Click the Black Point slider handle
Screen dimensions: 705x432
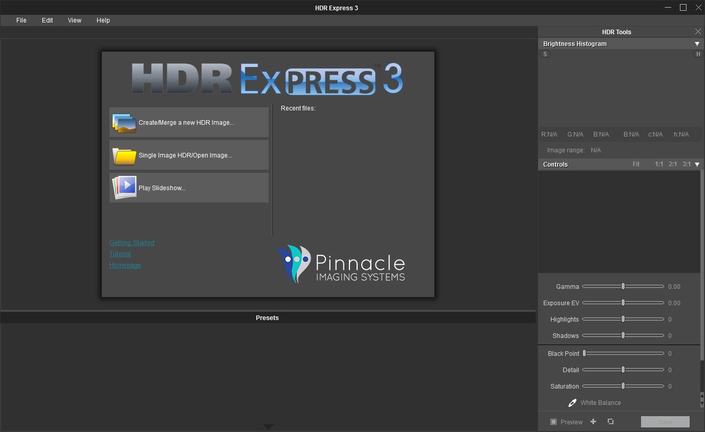pyautogui.click(x=584, y=354)
